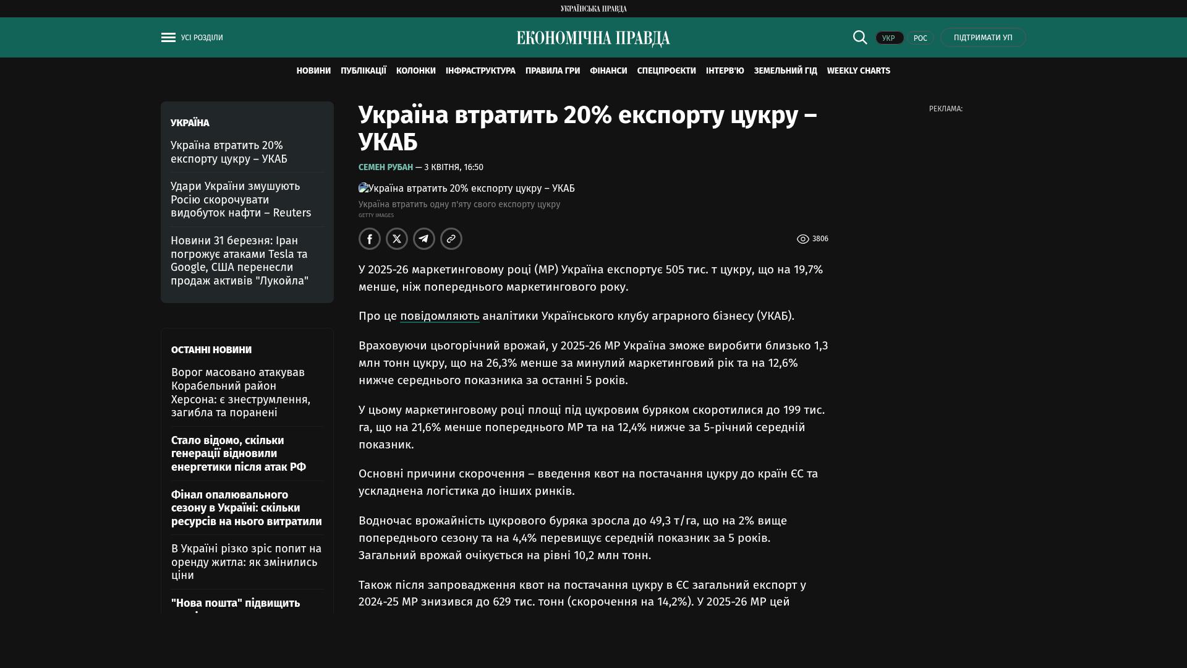Click the Економічна правда logo
Image resolution: width=1187 pixels, height=668 pixels.
click(593, 38)
